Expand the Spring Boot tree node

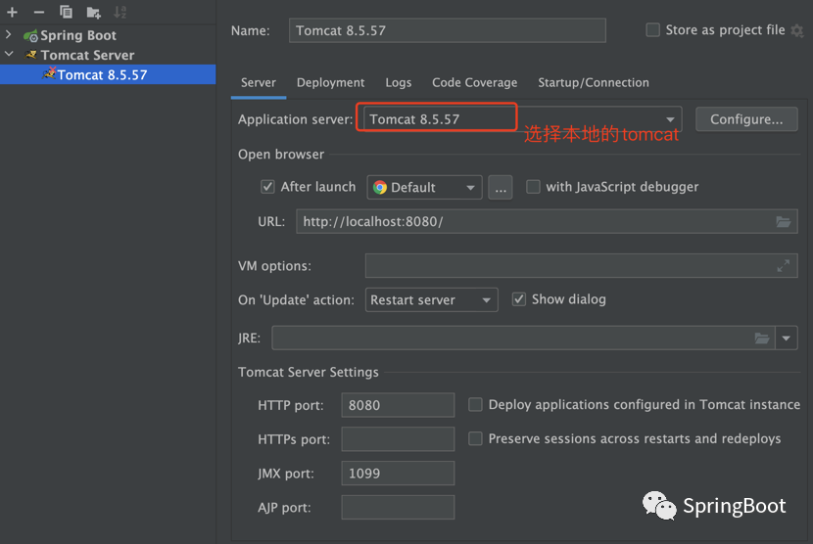point(9,34)
